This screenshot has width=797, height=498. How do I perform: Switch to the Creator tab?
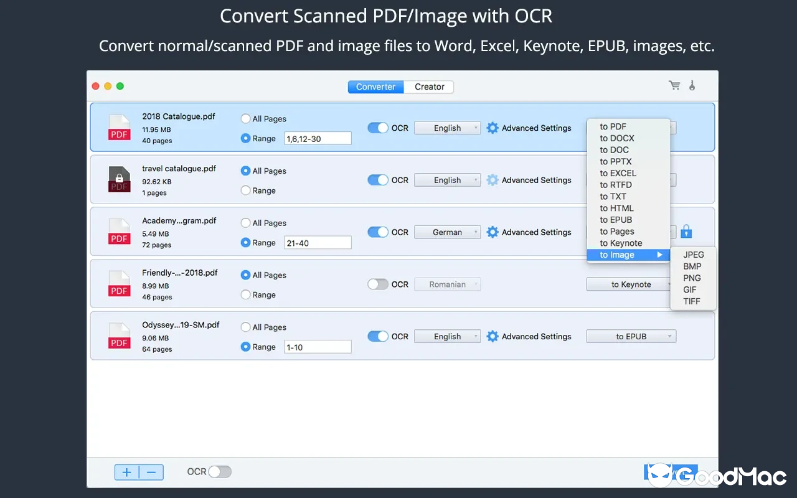428,87
